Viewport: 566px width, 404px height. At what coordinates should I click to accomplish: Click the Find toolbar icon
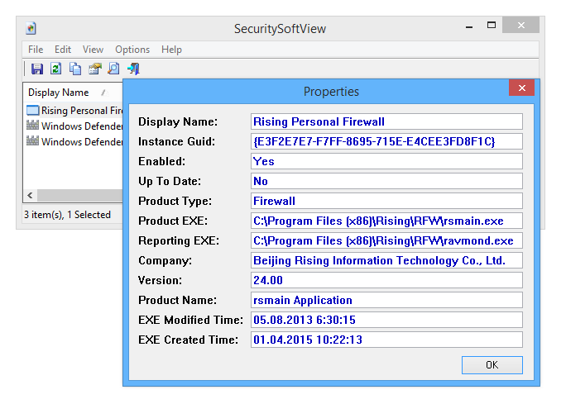click(x=114, y=69)
